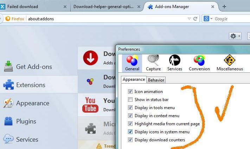Click the Google search engine icon
Image resolution: width=250 pixels, height=149 pixels.
pyautogui.click(x=206, y=19)
